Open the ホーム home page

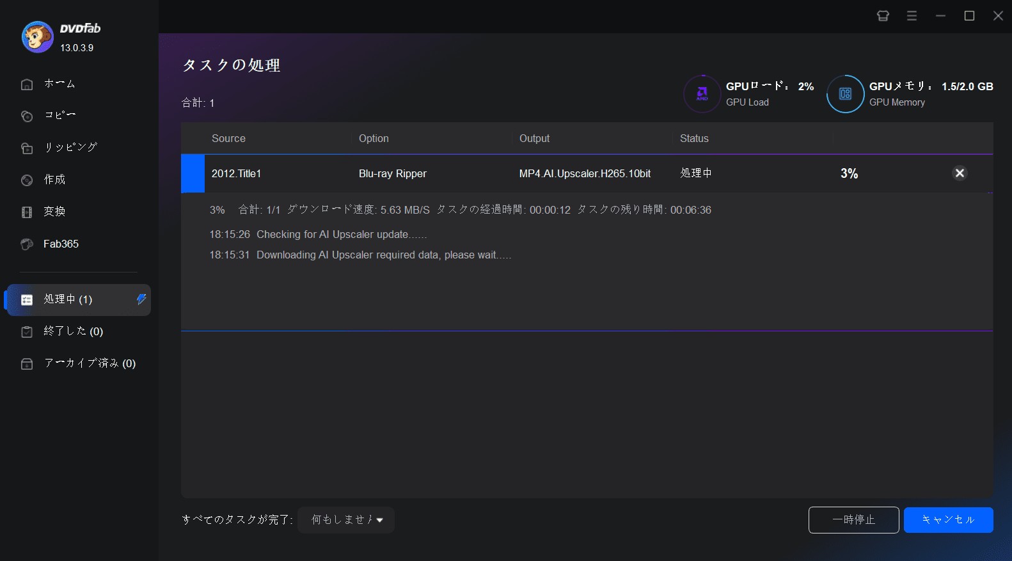click(x=59, y=84)
